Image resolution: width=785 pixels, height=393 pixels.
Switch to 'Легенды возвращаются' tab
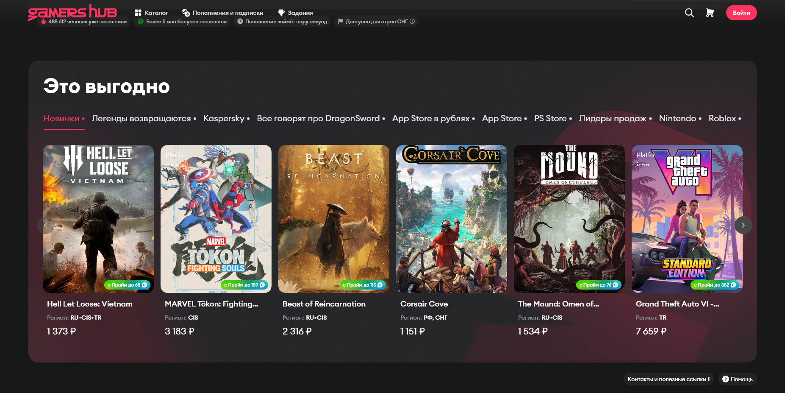pyautogui.click(x=144, y=118)
